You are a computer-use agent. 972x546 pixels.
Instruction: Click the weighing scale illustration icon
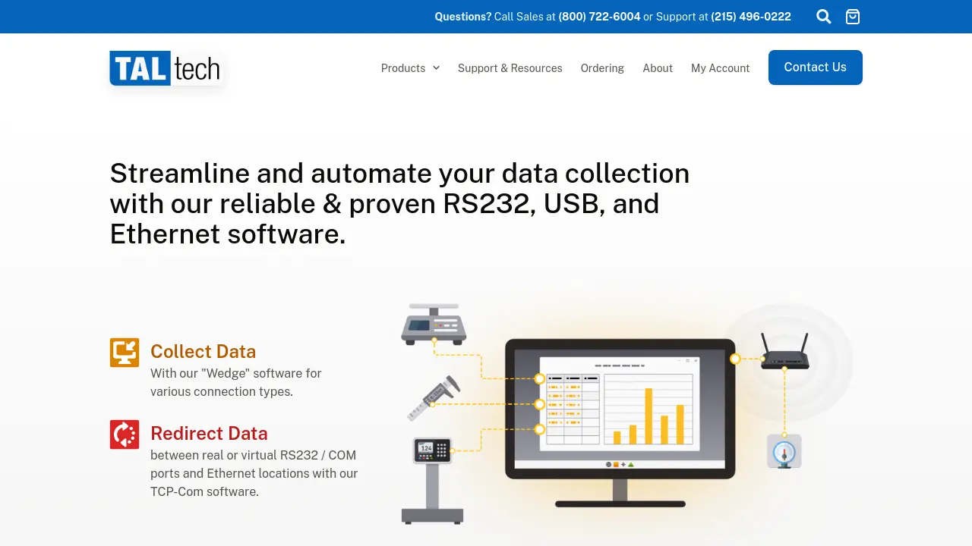pos(434,325)
